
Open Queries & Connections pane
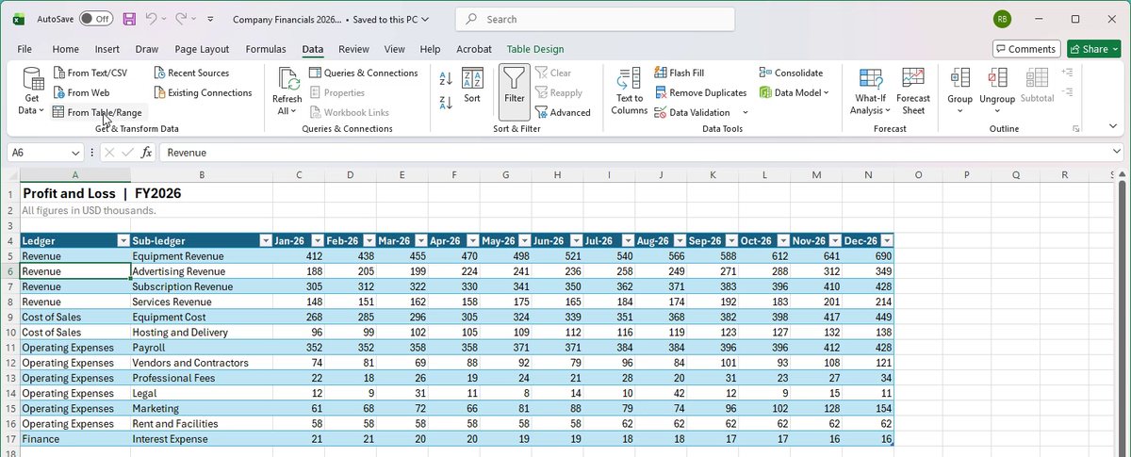click(362, 73)
